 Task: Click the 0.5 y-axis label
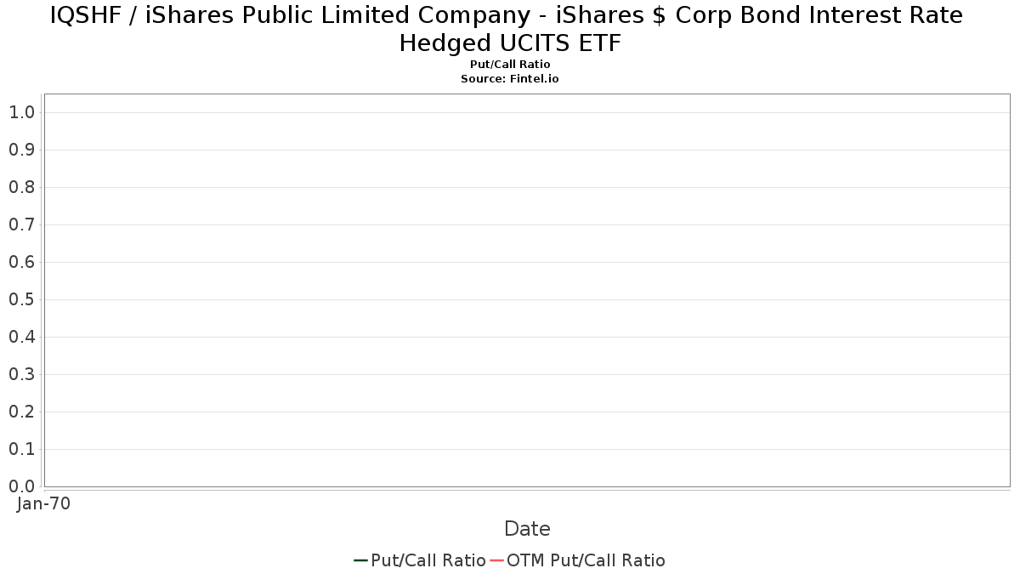pyautogui.click(x=22, y=299)
